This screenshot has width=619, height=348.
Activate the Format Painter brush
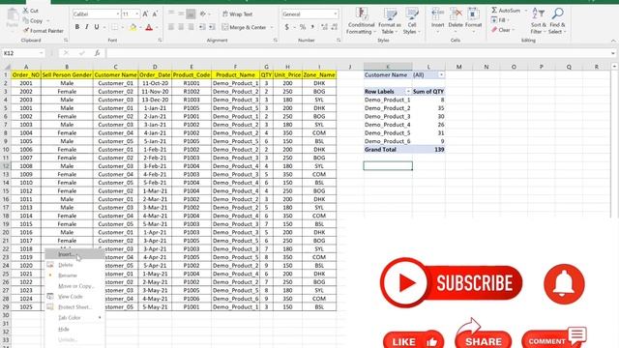point(43,30)
